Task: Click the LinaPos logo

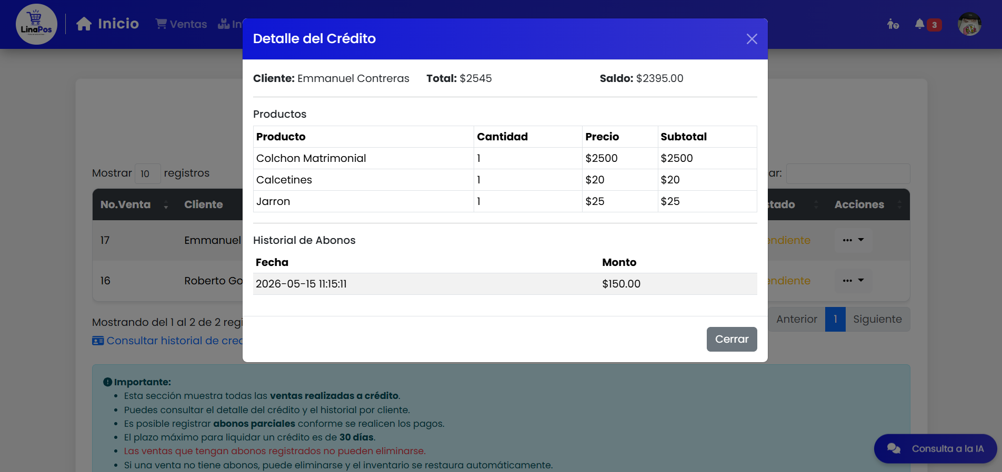Action: tap(36, 24)
